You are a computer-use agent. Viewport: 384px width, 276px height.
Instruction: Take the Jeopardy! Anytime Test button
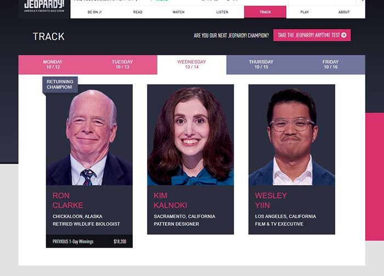click(312, 35)
